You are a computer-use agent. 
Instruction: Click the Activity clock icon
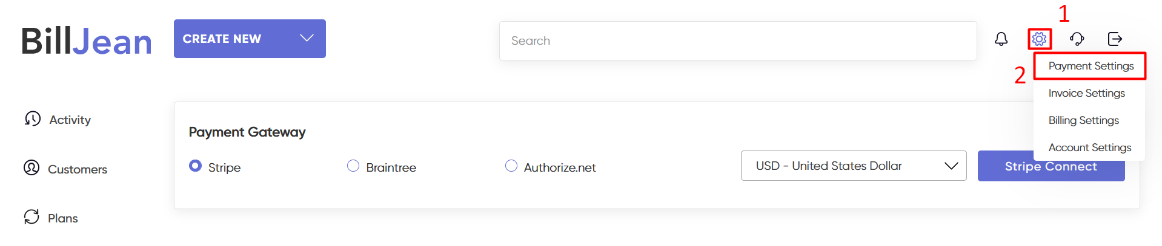tap(33, 118)
